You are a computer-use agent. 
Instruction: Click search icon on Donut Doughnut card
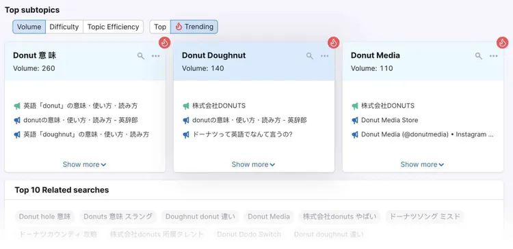point(309,56)
